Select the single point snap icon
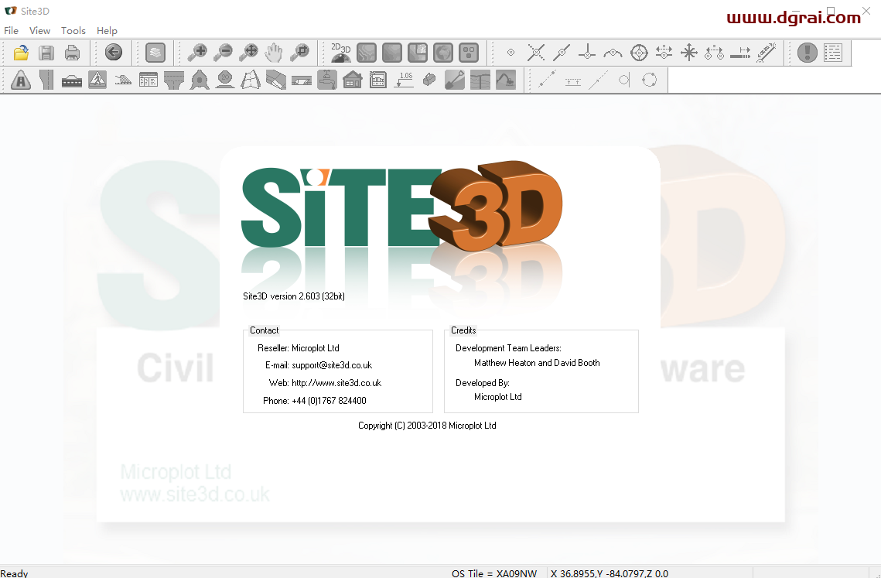 (511, 53)
